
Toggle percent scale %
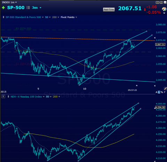coord(162,92)
